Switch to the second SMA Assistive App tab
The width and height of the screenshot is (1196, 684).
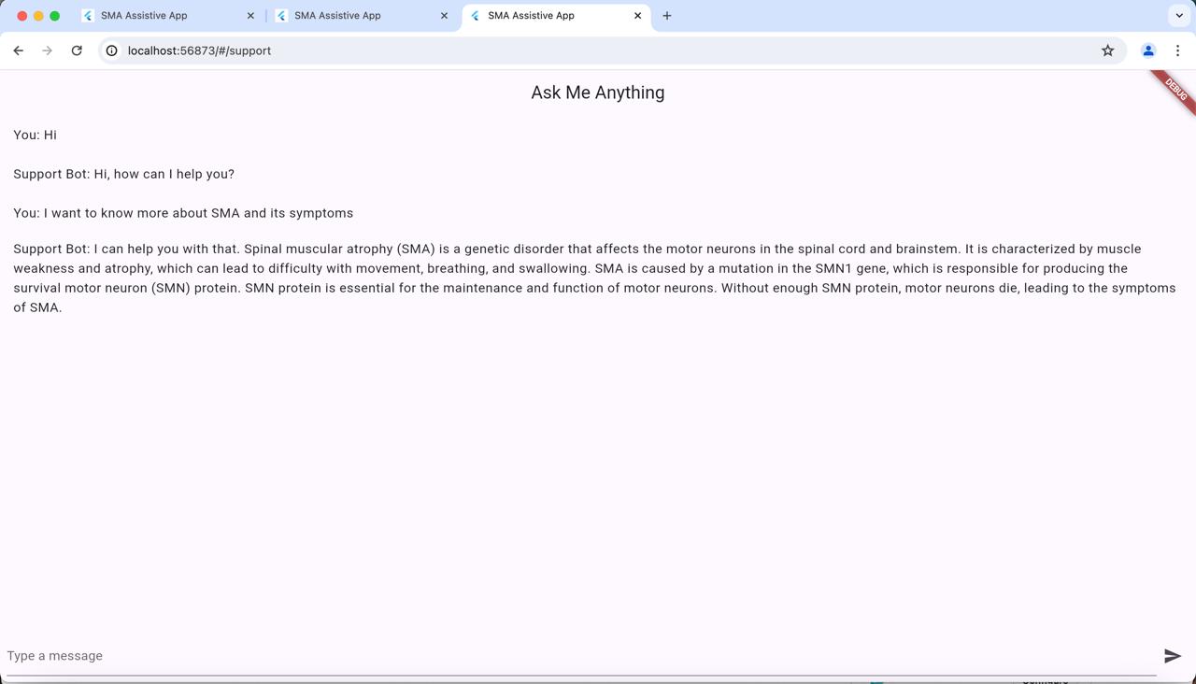click(x=362, y=16)
